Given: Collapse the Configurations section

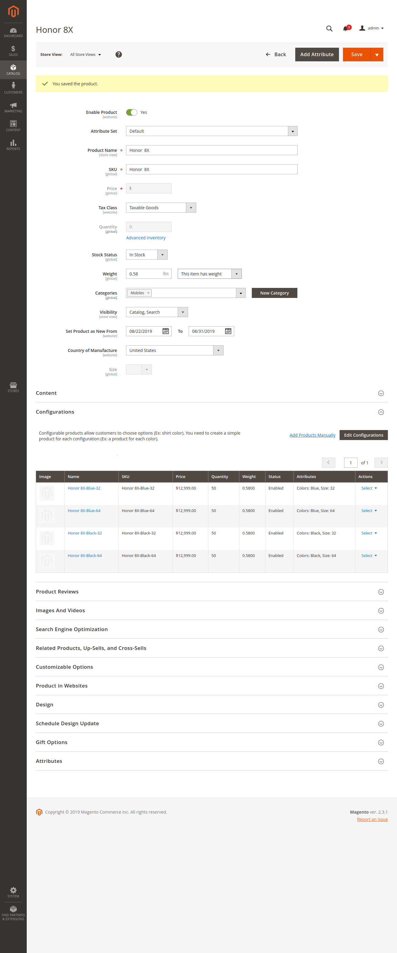Looking at the screenshot, I should pos(381,412).
